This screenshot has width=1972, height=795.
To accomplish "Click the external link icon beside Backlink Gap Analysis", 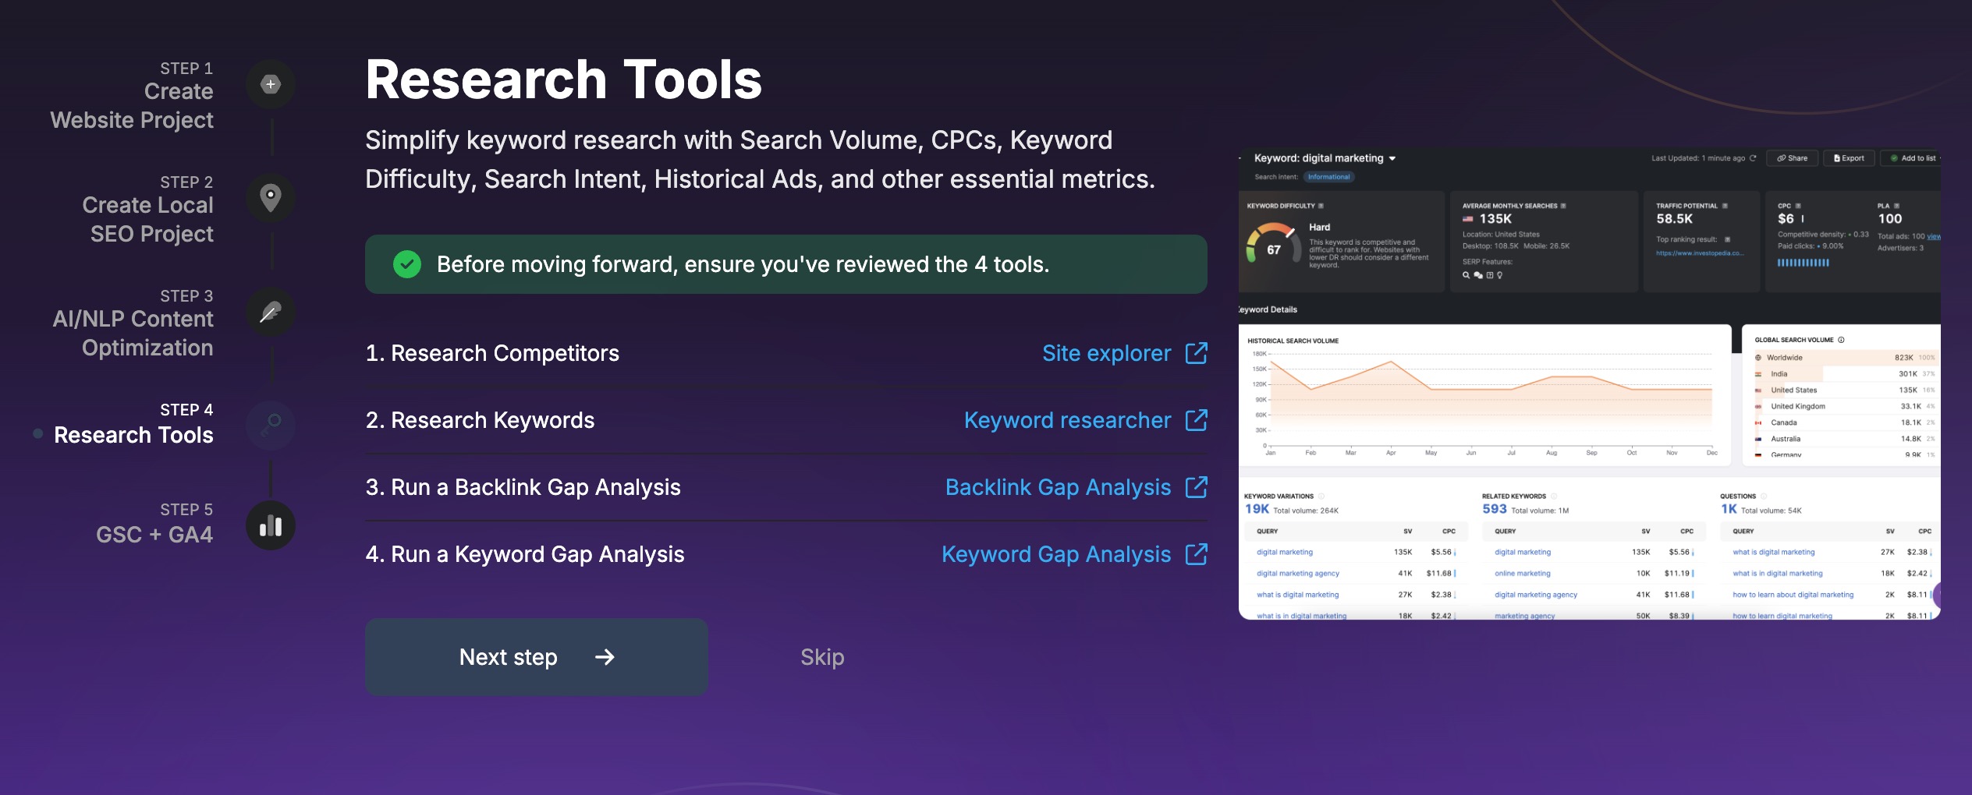I will coord(1197,486).
